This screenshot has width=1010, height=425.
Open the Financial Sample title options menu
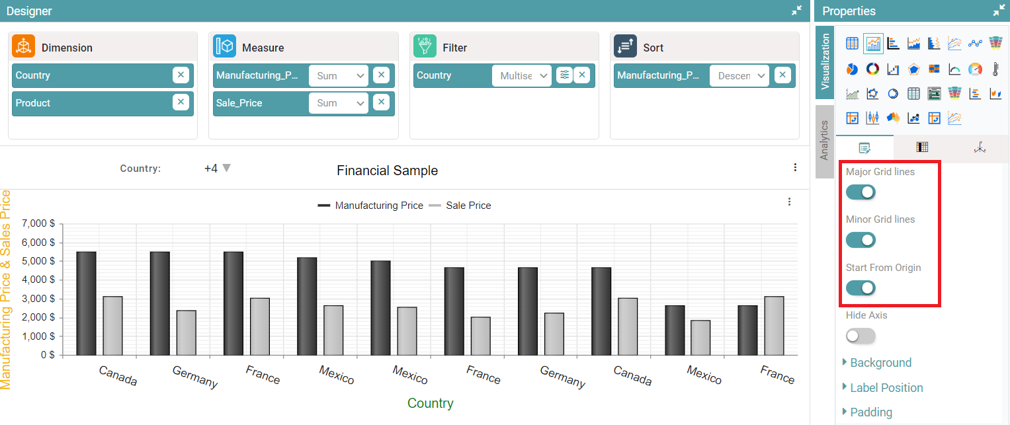tap(795, 168)
